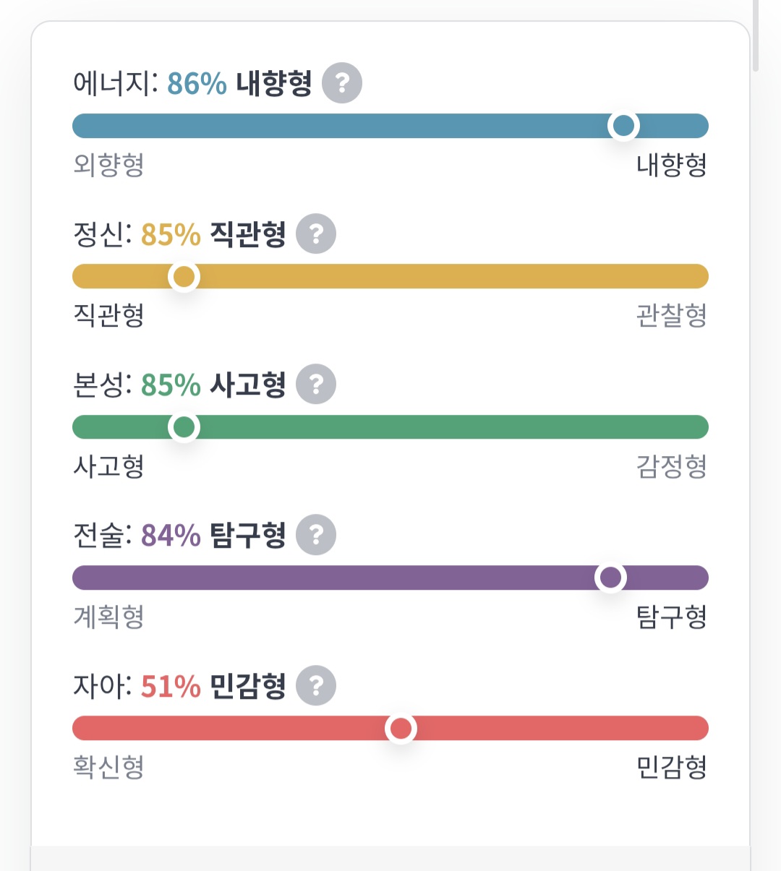Click the purple 전술 slider handle
This screenshot has height=871, width=781.
(610, 578)
